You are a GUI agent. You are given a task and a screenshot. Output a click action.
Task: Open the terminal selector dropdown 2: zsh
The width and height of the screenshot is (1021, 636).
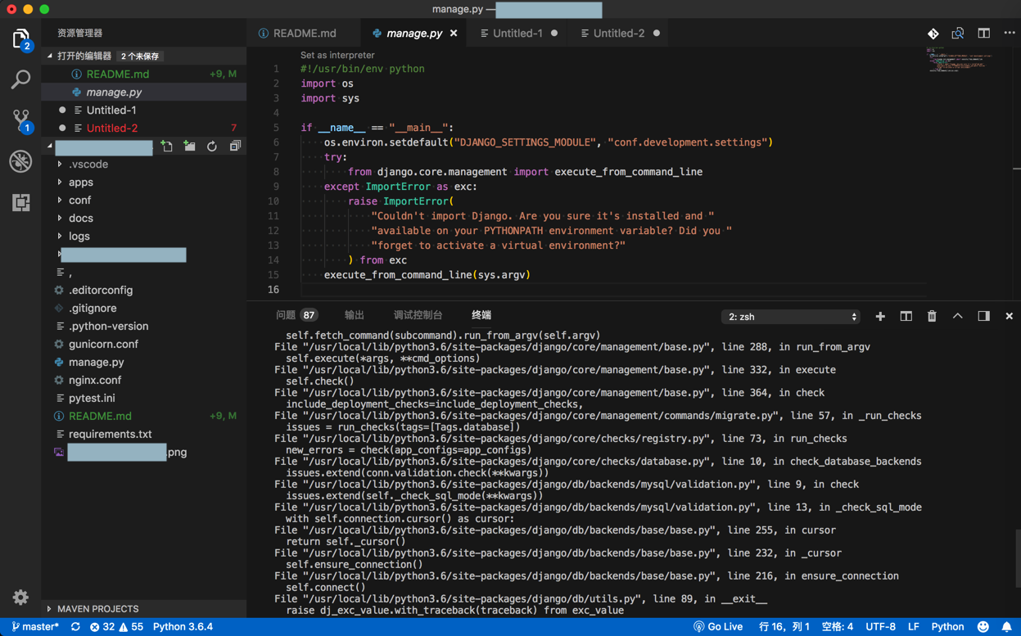click(x=791, y=317)
